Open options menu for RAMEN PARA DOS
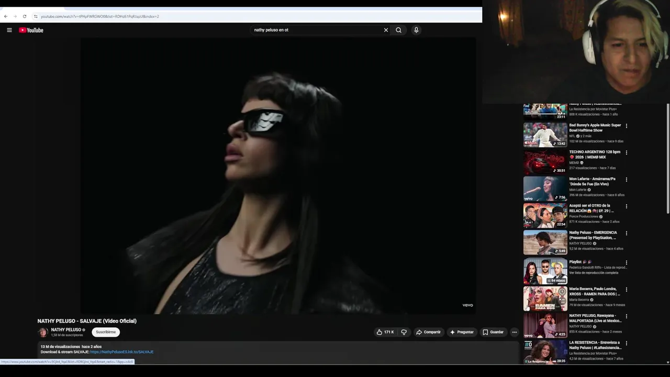 [x=626, y=290]
